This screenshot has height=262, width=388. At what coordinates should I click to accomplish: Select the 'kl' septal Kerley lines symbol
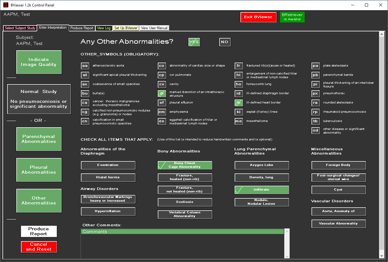(239, 112)
